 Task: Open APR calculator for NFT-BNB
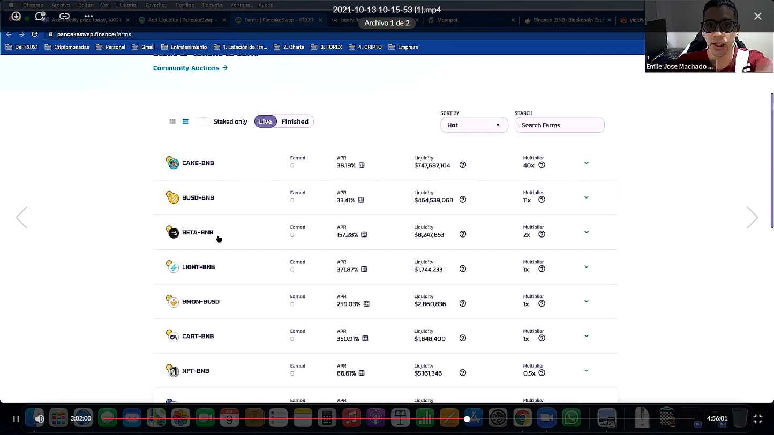(362, 373)
